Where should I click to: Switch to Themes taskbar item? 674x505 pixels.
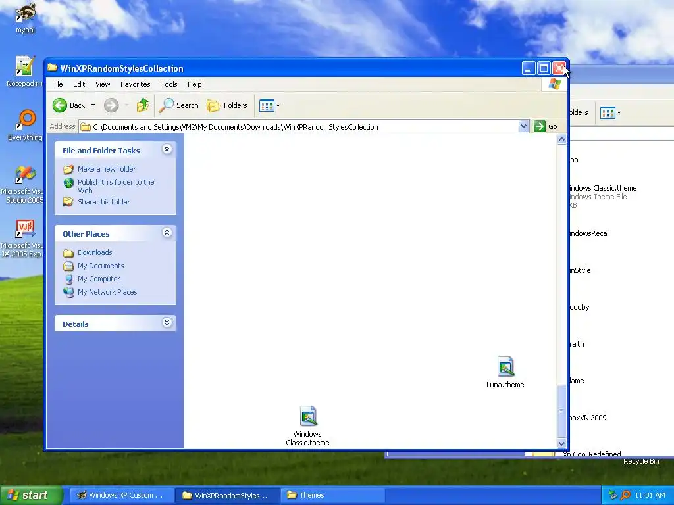[332, 495]
